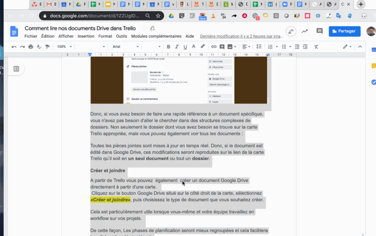Viewport: 376px width, 236px height.
Task: Open the Aide menu
Action: 189,36
